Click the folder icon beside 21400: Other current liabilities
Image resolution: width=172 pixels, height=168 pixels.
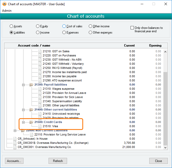[x=31, y=109]
